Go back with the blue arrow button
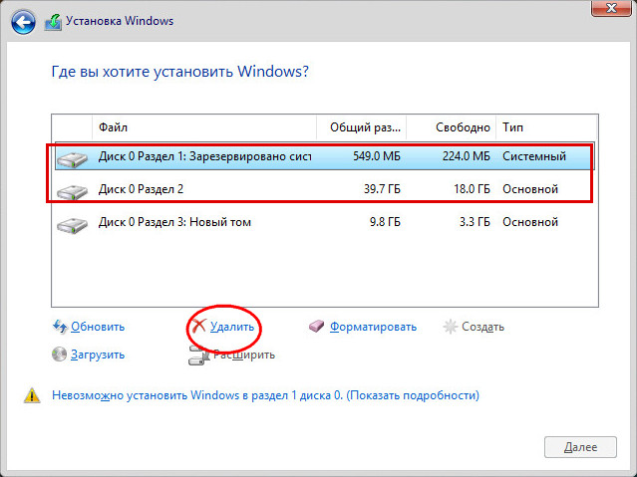This screenshot has width=637, height=477. [x=23, y=22]
